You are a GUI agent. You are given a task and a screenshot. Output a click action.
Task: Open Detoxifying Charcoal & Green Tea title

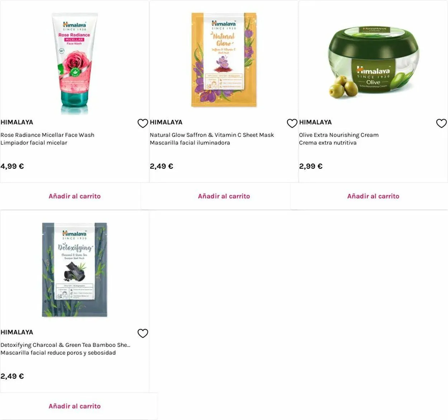pos(65,345)
